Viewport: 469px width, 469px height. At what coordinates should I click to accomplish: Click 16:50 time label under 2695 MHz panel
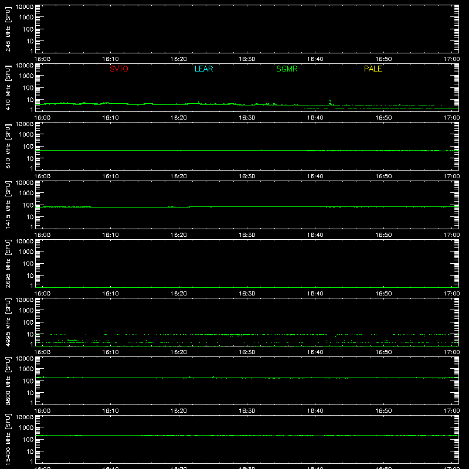click(x=383, y=294)
